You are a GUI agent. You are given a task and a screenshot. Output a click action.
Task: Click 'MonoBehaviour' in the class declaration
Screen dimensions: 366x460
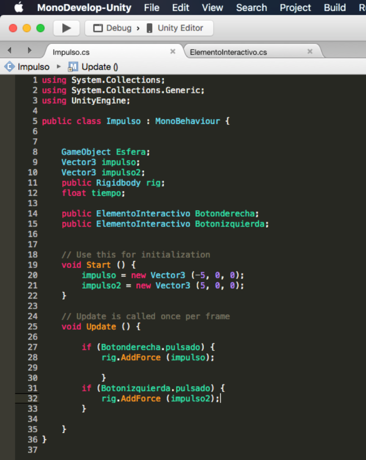pos(188,121)
